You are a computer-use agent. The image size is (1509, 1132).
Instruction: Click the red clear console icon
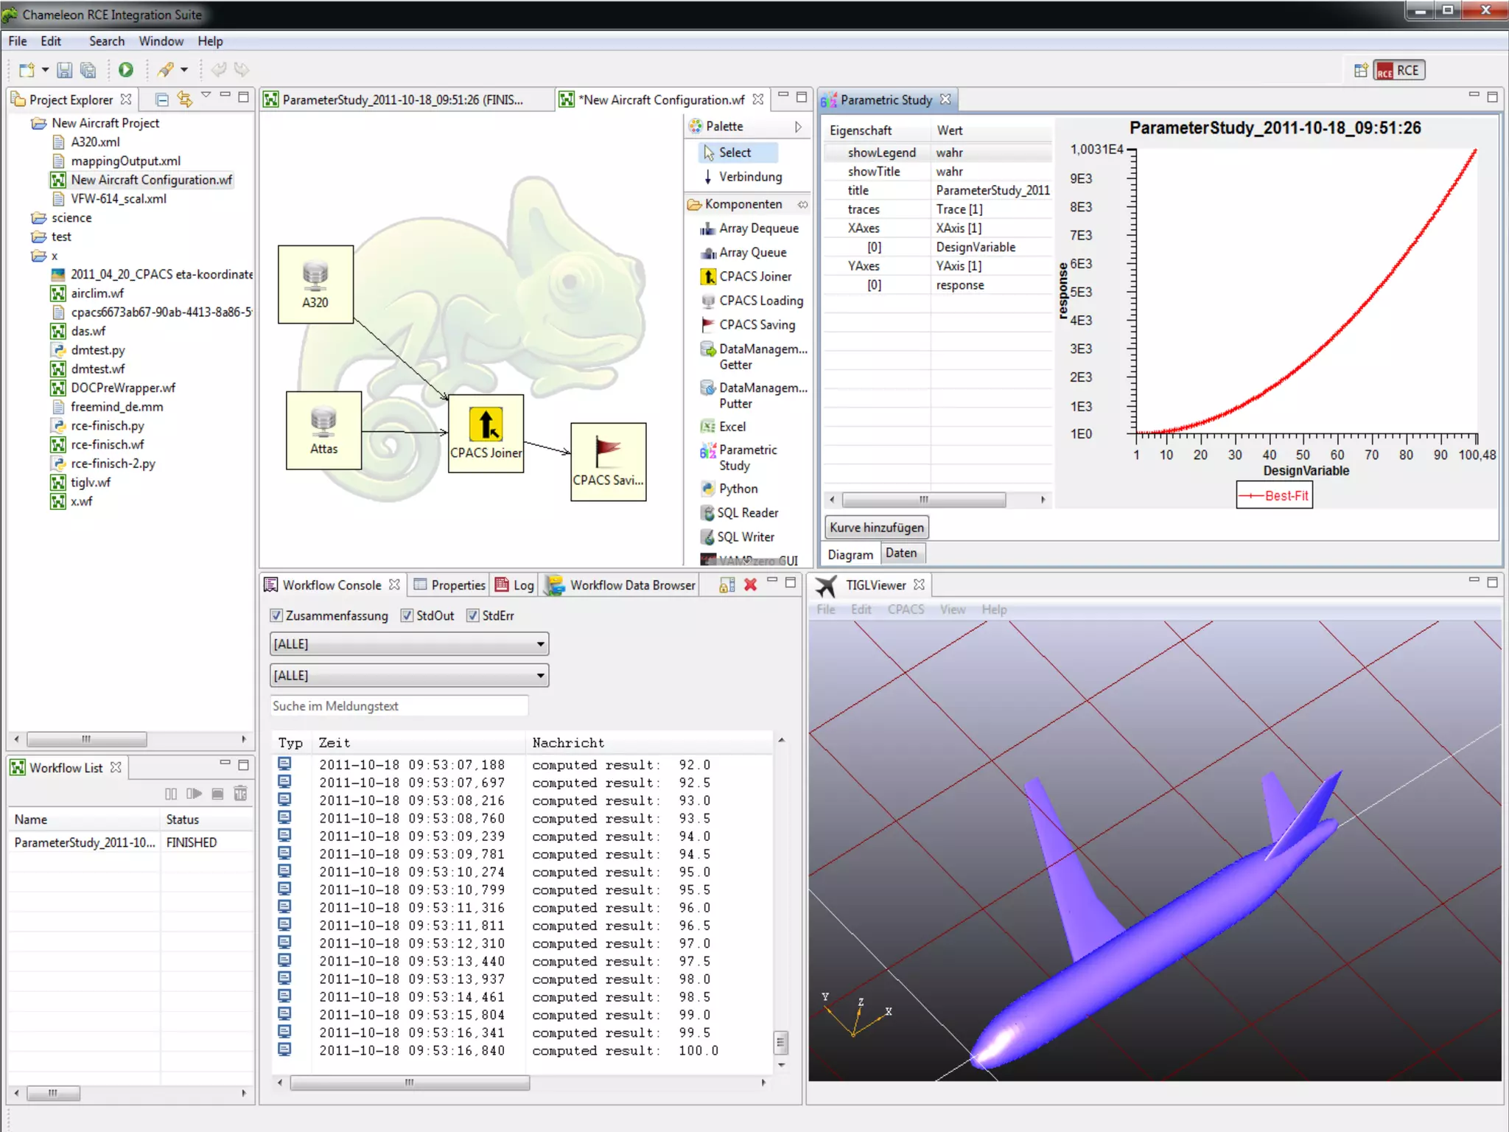(751, 585)
